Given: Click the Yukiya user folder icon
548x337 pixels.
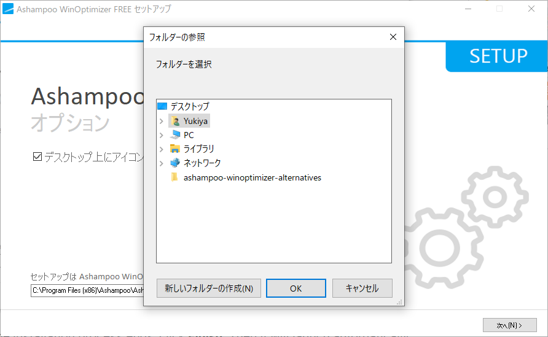Looking at the screenshot, I should point(176,121).
